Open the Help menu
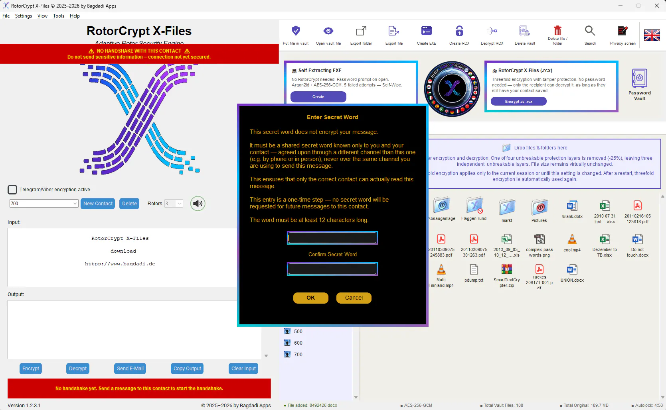666x410 pixels. pyautogui.click(x=75, y=16)
